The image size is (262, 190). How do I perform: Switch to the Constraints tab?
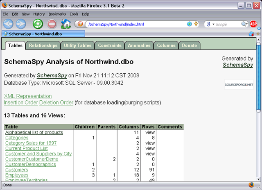click(x=110, y=45)
